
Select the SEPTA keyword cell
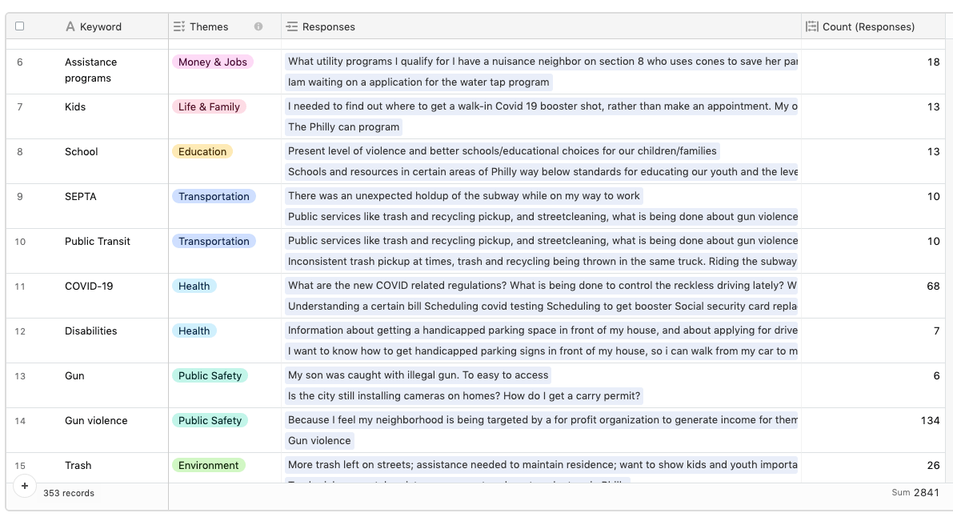click(x=113, y=206)
